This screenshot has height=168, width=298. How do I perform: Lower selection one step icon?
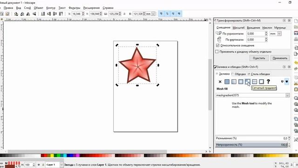[x=49, y=14]
